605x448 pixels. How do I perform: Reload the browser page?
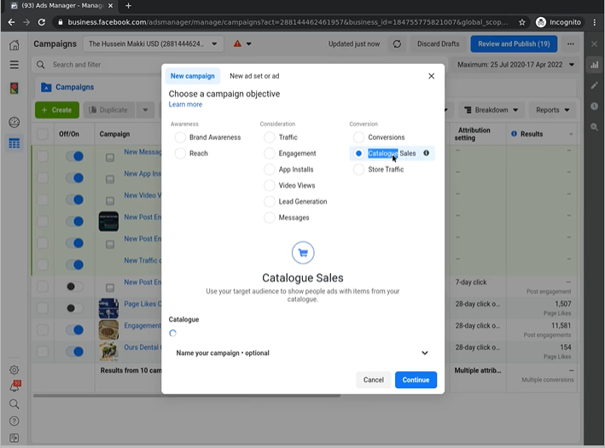pos(42,22)
